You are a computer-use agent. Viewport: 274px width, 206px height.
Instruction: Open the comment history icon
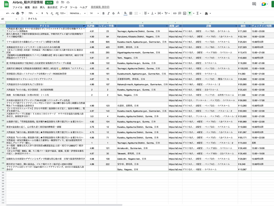click(x=254, y=4)
